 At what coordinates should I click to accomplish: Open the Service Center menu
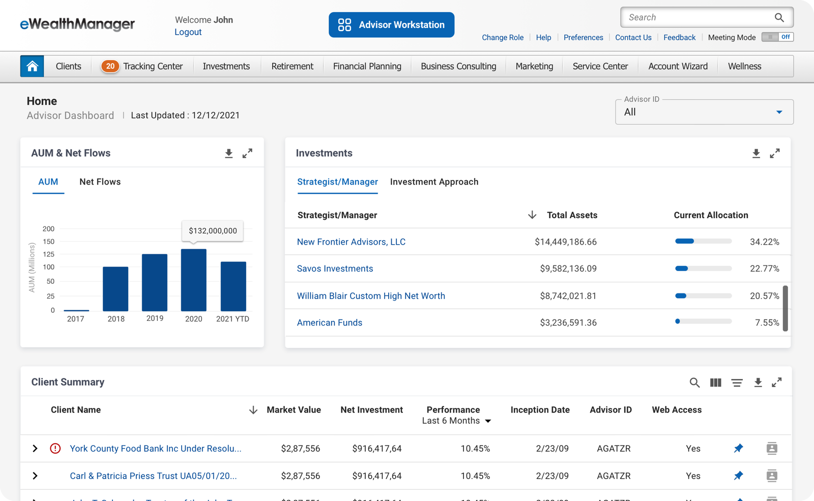pos(600,66)
